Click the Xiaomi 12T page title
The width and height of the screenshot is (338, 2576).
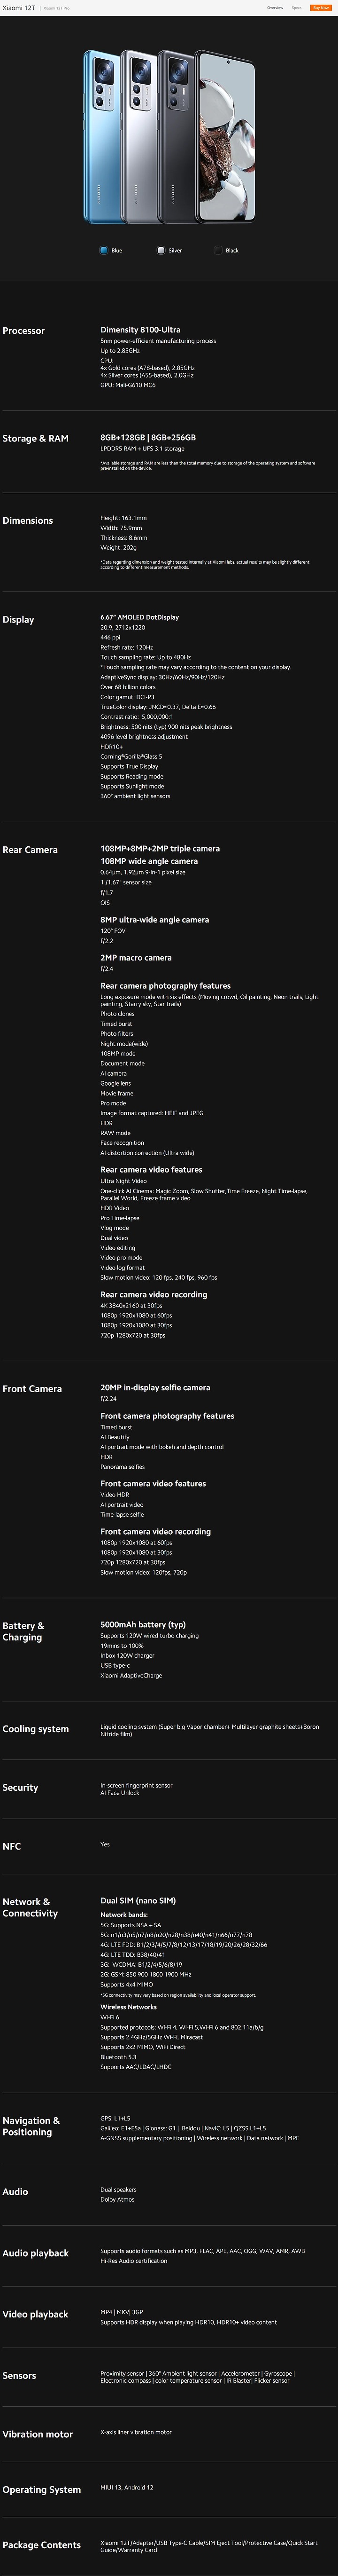tap(19, 7)
